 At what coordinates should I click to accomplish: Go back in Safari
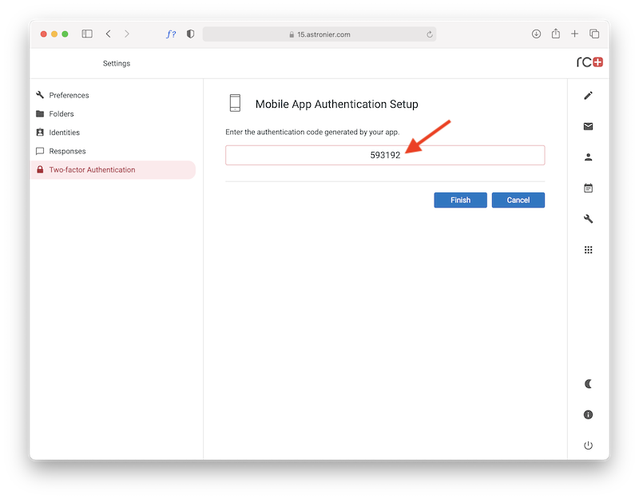[108, 34]
